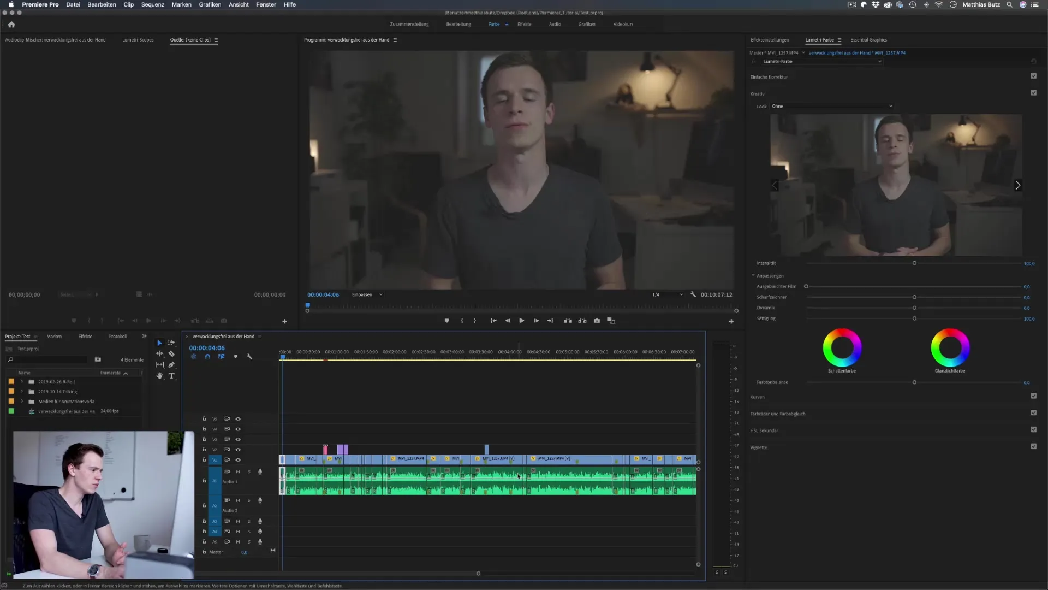Toggle Vignette section checkbox
1048x590 pixels.
point(1033,446)
